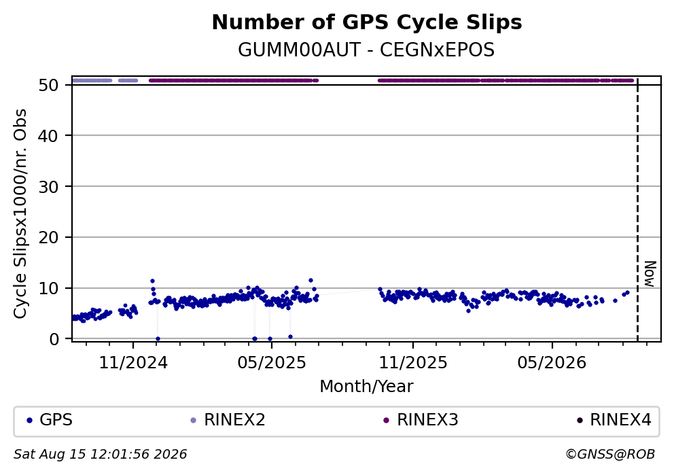
Task: Click the x-axis tick label '05/2025'
Action: pyautogui.click(x=272, y=363)
